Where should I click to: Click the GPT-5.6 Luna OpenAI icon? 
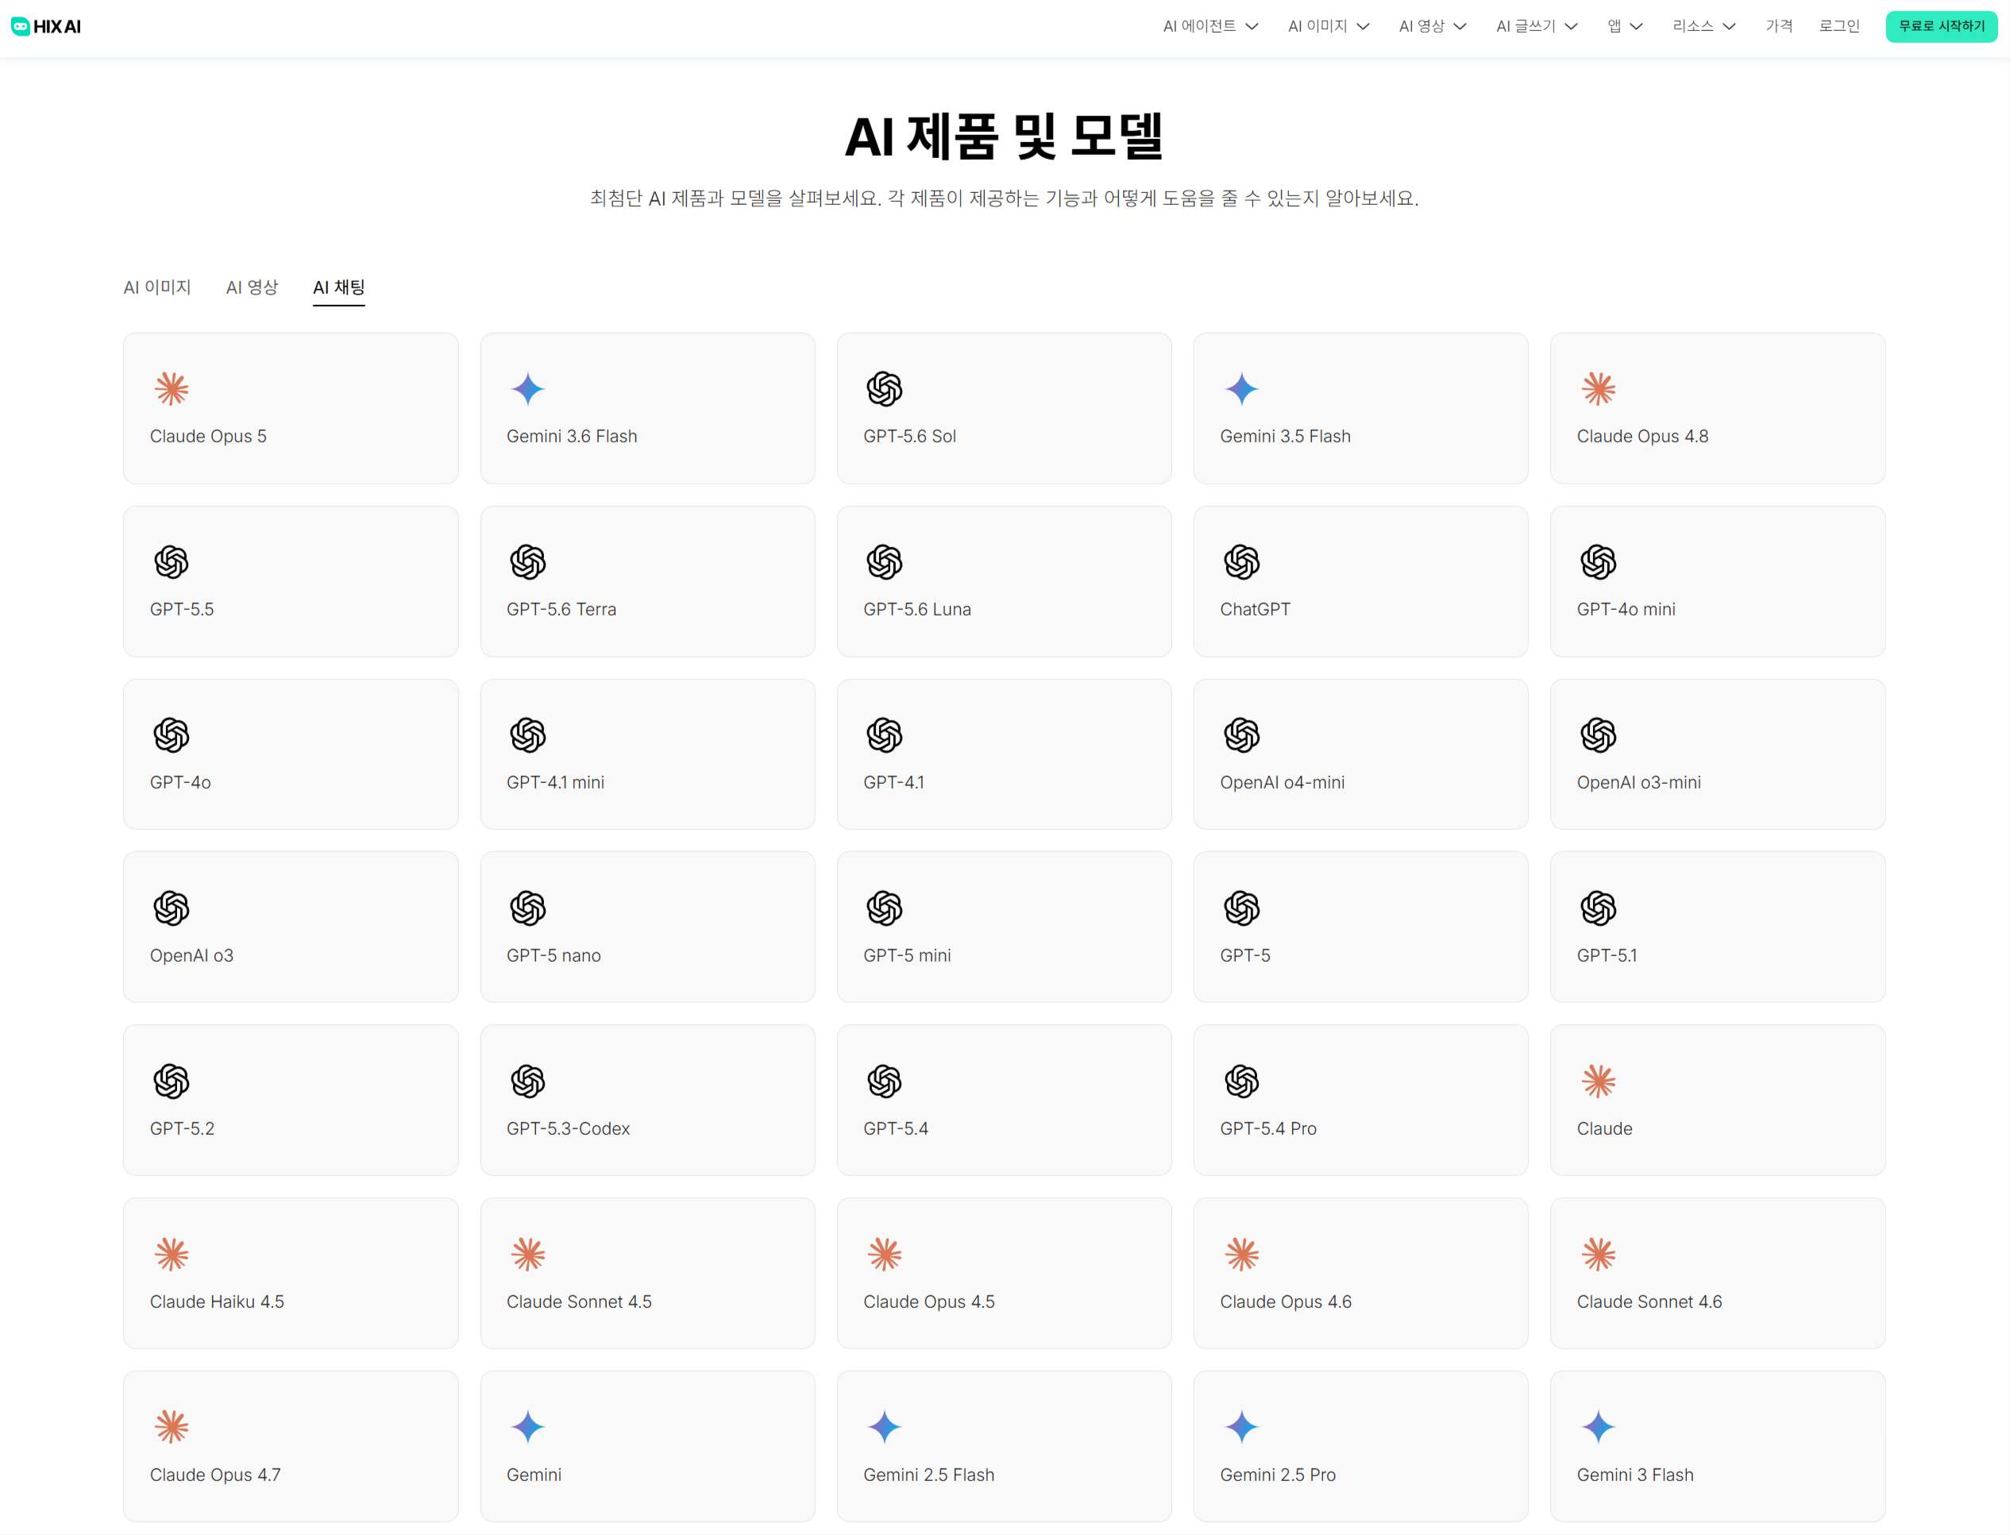click(885, 562)
